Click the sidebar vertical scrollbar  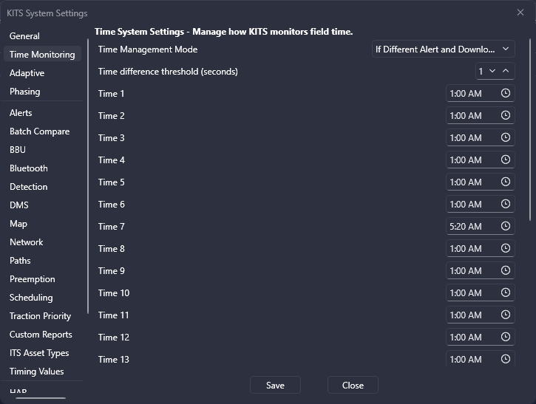(88, 176)
